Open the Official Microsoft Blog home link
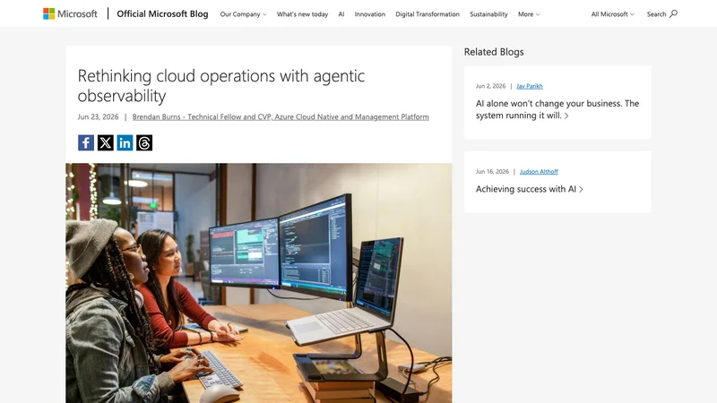Image resolution: width=717 pixels, height=403 pixels. [x=162, y=13]
